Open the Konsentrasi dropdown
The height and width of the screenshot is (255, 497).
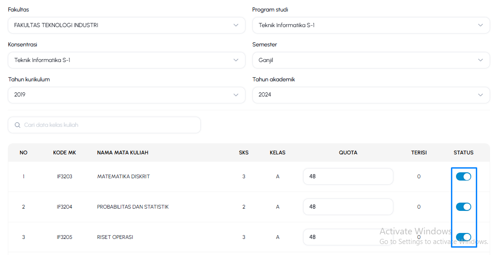pos(127,60)
